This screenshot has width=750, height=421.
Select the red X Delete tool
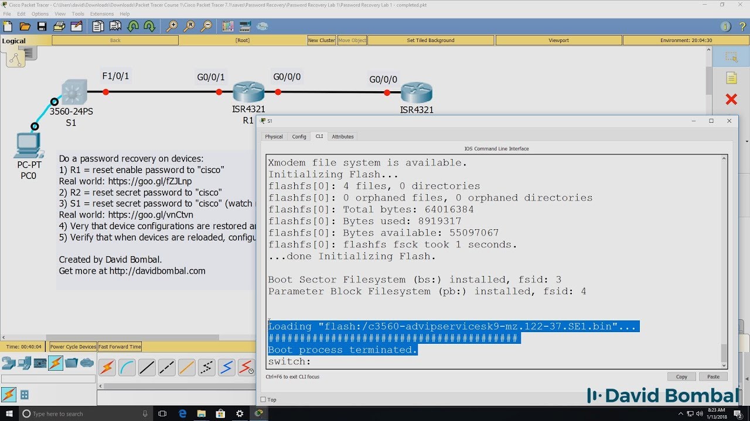pos(731,99)
